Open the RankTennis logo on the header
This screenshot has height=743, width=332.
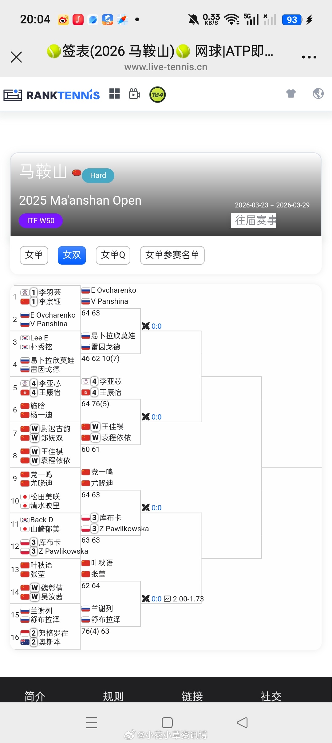coord(51,94)
